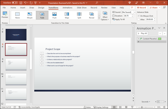The width and height of the screenshot is (168, 109).
Task: Open Customize Quick Access Toolbar dropdown
Action: (40, 3)
